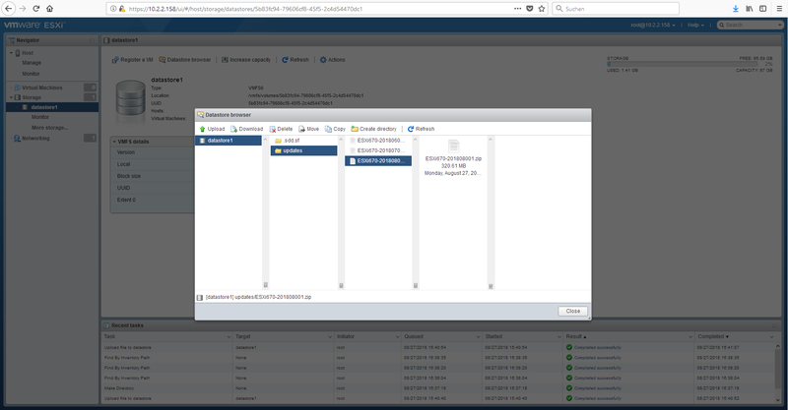The height and width of the screenshot is (410, 788).
Task: Open Networking in Navigator
Action: 35,138
